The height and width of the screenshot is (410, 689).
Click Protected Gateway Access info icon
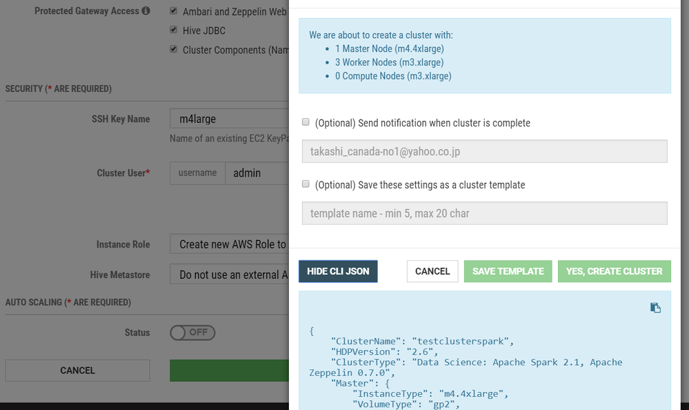(x=146, y=11)
